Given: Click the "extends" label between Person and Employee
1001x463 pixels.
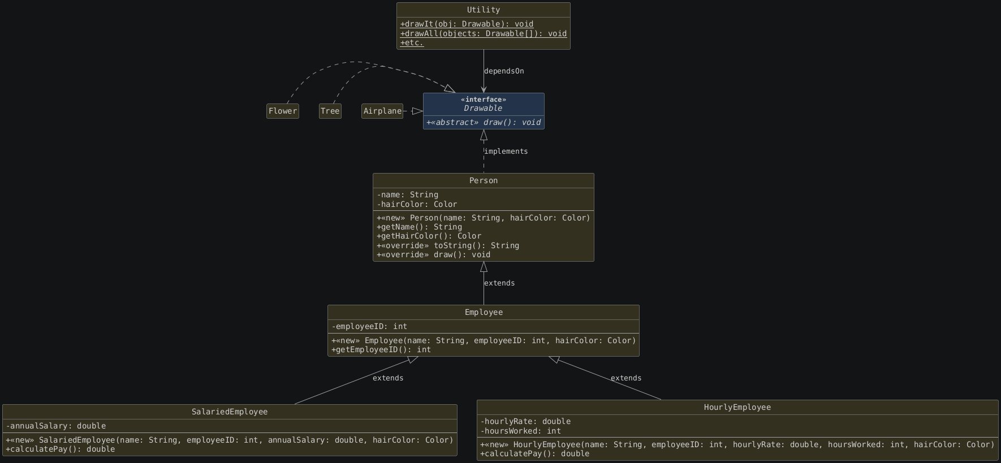Looking at the screenshot, I should pos(499,283).
